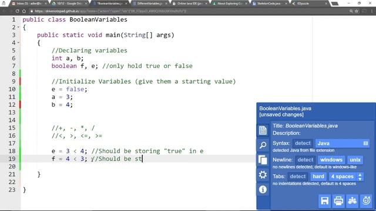Viewport: 376px width, 211px height.
Task: Choose unix newline style
Action: click(355, 160)
